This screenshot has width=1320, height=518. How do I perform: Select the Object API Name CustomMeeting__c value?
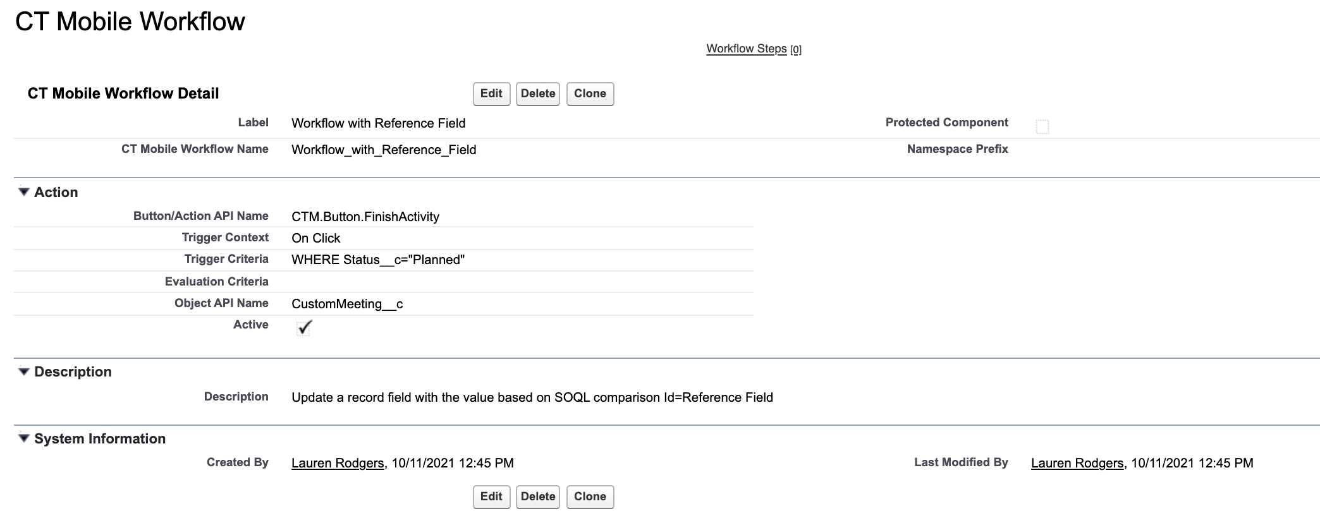[x=347, y=304]
